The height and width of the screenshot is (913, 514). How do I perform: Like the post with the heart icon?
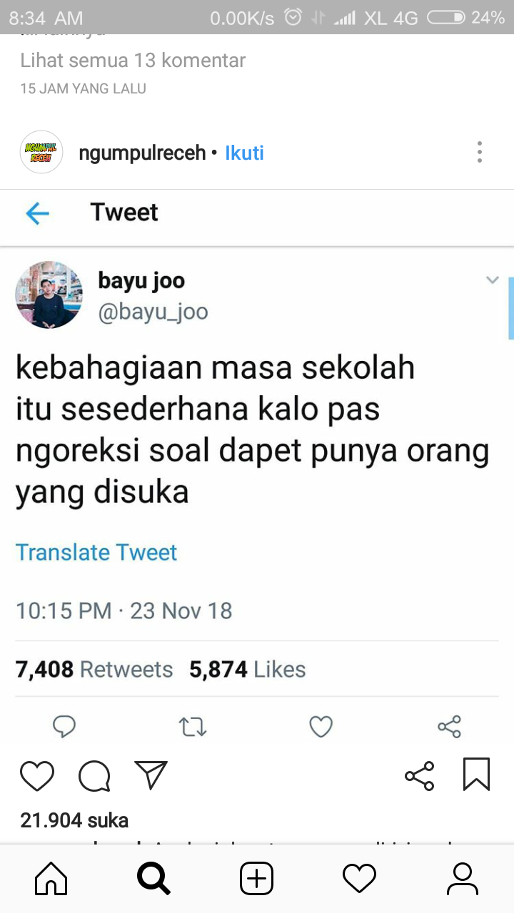pos(37,776)
